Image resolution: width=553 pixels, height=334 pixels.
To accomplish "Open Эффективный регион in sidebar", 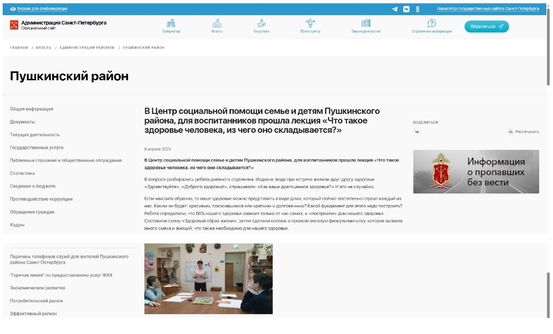I will pyautogui.click(x=33, y=314).
